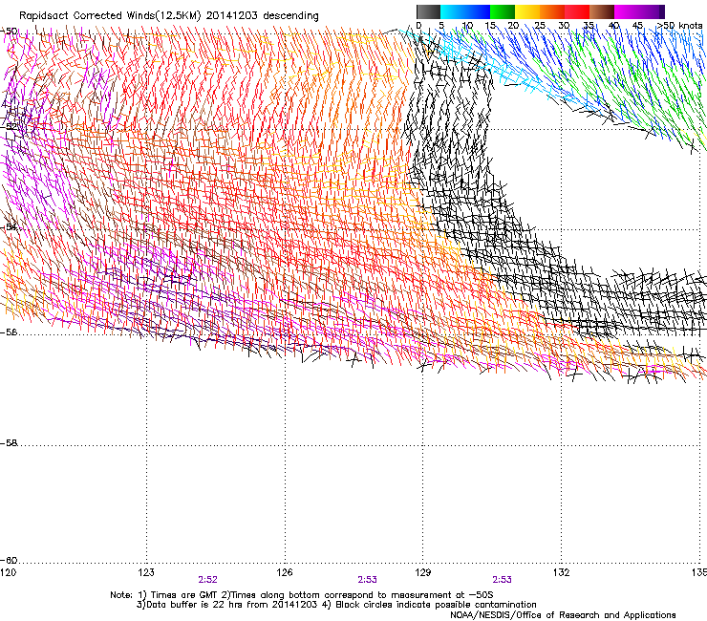Click the '25' legend scale label

pos(540,26)
